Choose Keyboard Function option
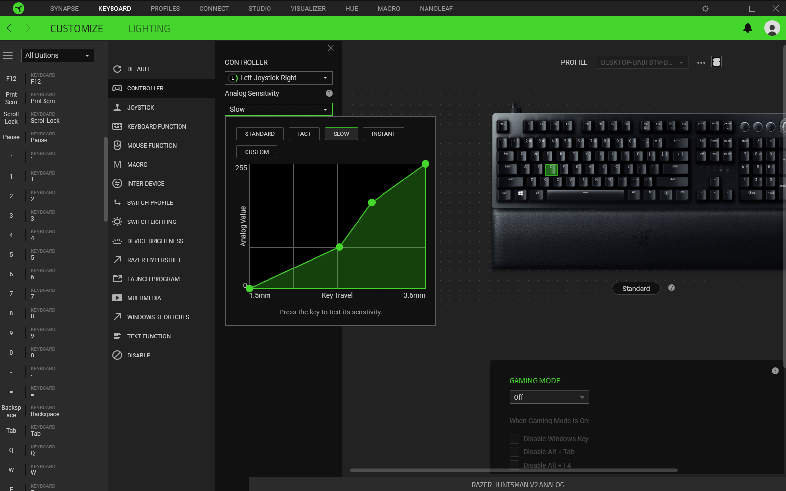 pos(161,126)
